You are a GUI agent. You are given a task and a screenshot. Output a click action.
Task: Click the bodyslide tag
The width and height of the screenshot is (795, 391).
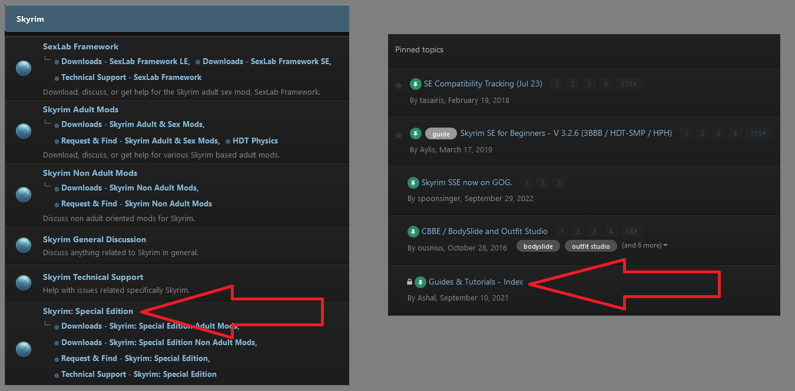coord(538,246)
